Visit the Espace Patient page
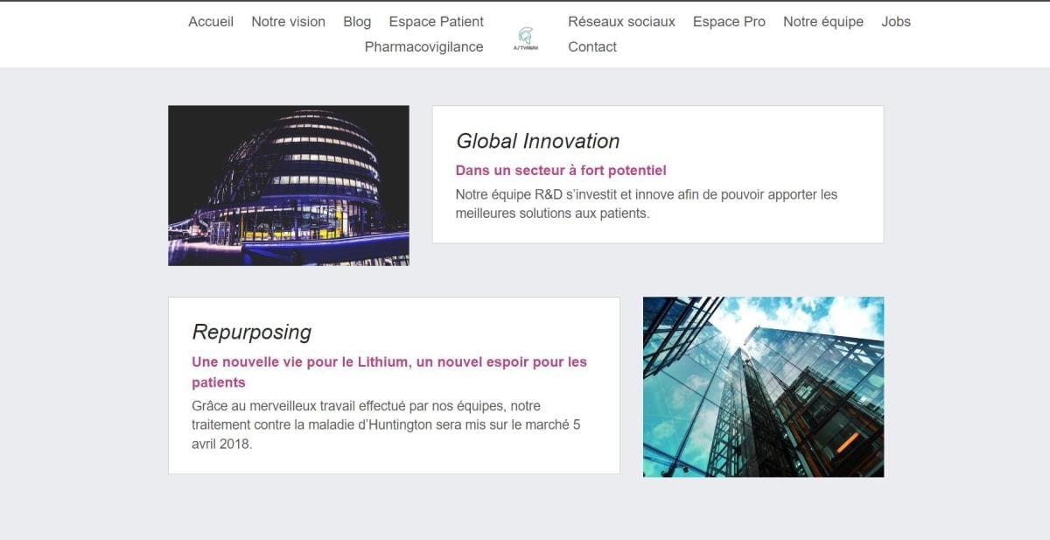 tap(436, 21)
